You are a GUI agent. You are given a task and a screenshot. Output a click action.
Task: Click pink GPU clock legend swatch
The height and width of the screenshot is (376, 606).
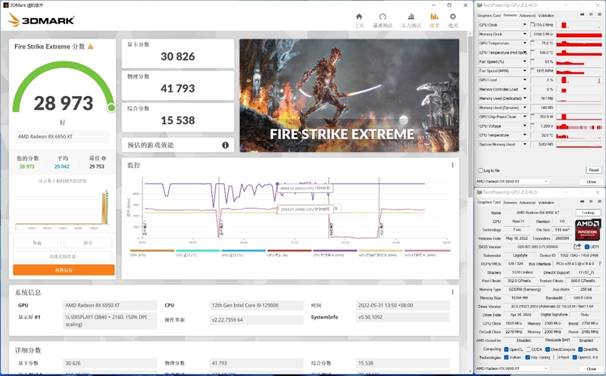(x=426, y=250)
